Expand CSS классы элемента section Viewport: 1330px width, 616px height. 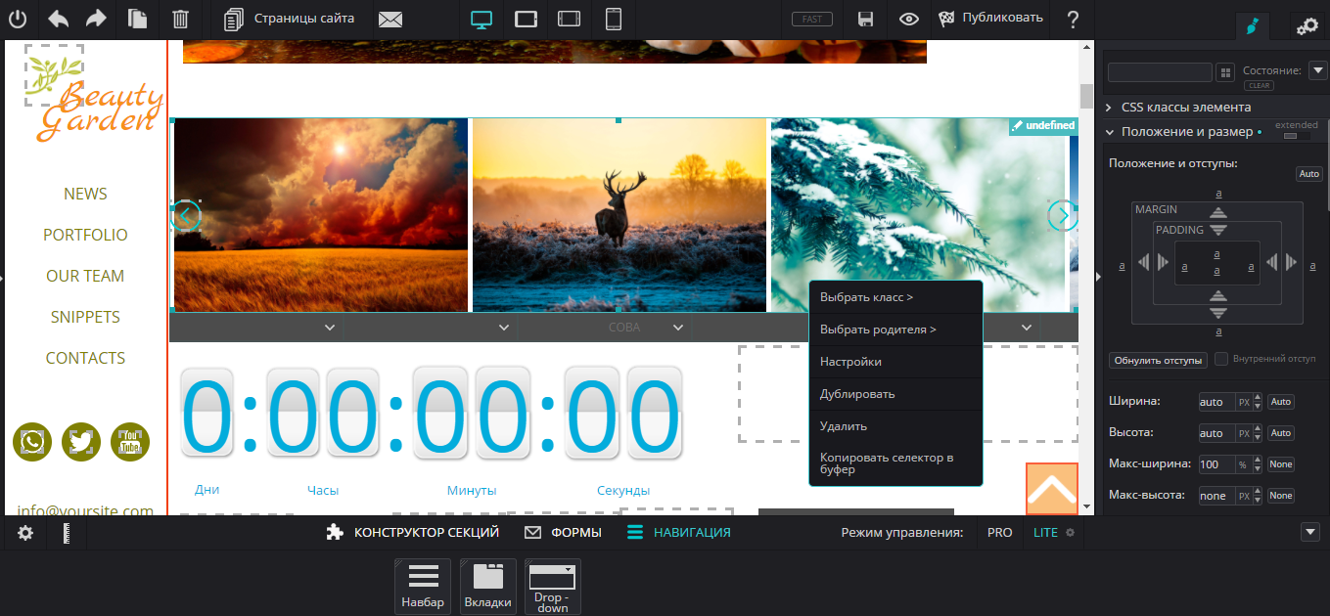tap(1185, 108)
